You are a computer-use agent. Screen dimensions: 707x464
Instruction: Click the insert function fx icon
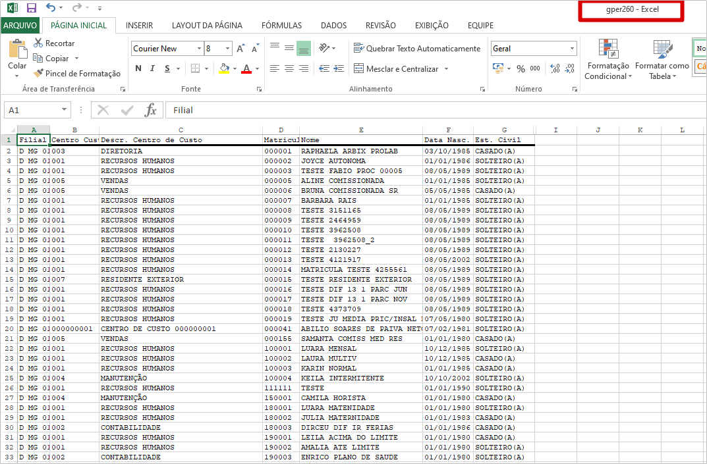pyautogui.click(x=151, y=110)
